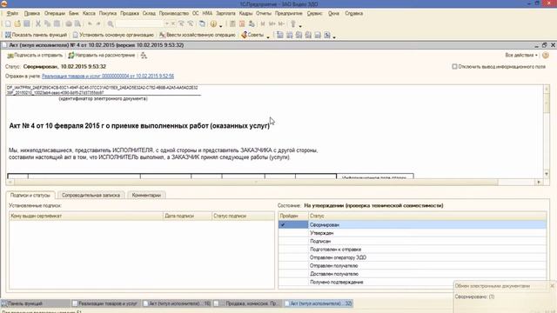Click the Open file toolbar icon
Viewport: 557px width, 313px height.
click(x=17, y=23)
